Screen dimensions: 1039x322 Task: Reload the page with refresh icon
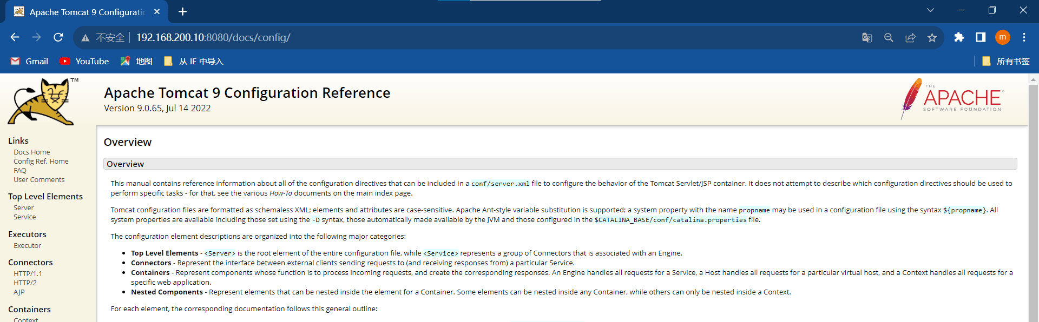pos(58,37)
